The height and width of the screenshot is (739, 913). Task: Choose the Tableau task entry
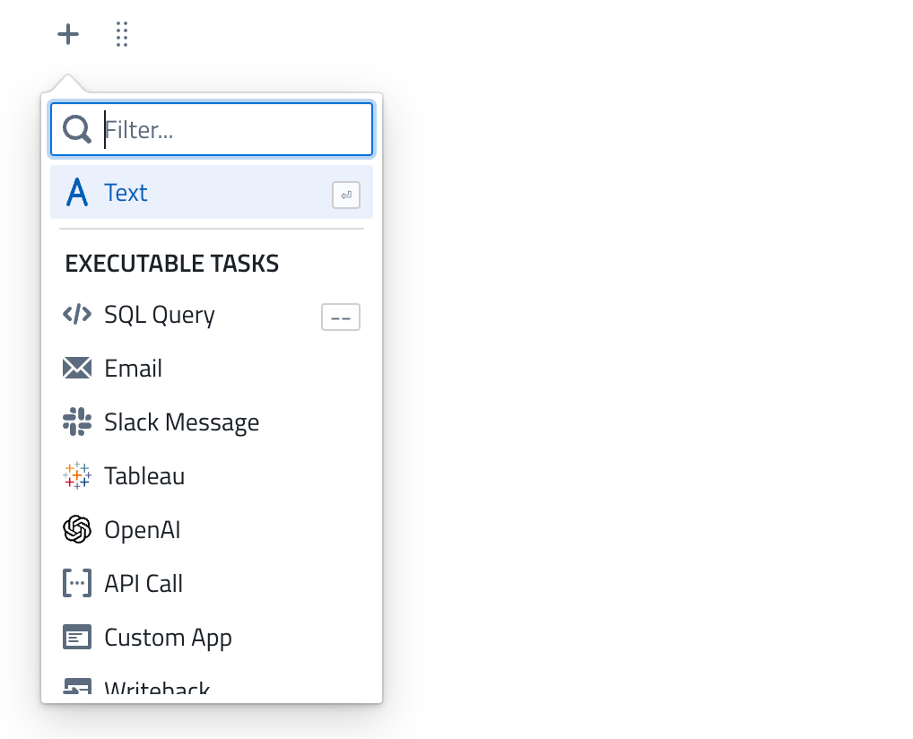tap(144, 476)
